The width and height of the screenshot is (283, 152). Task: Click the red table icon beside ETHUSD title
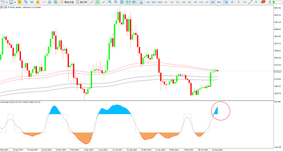1,7
